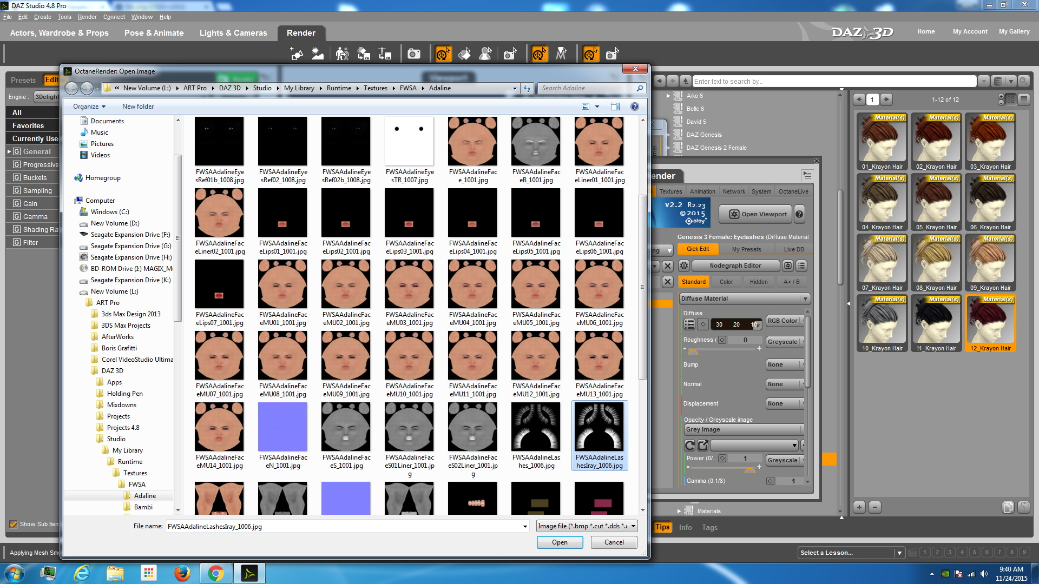Image resolution: width=1039 pixels, height=584 pixels.
Task: Click the gear settings icon beside Nodegraph Editor
Action: [x=684, y=266]
